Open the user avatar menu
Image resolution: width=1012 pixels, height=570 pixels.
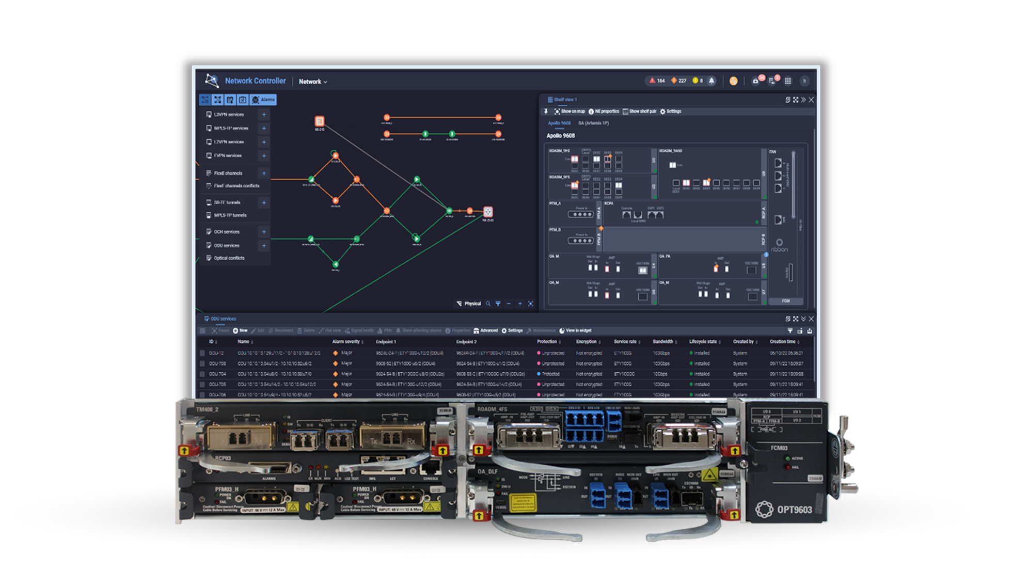tap(804, 81)
